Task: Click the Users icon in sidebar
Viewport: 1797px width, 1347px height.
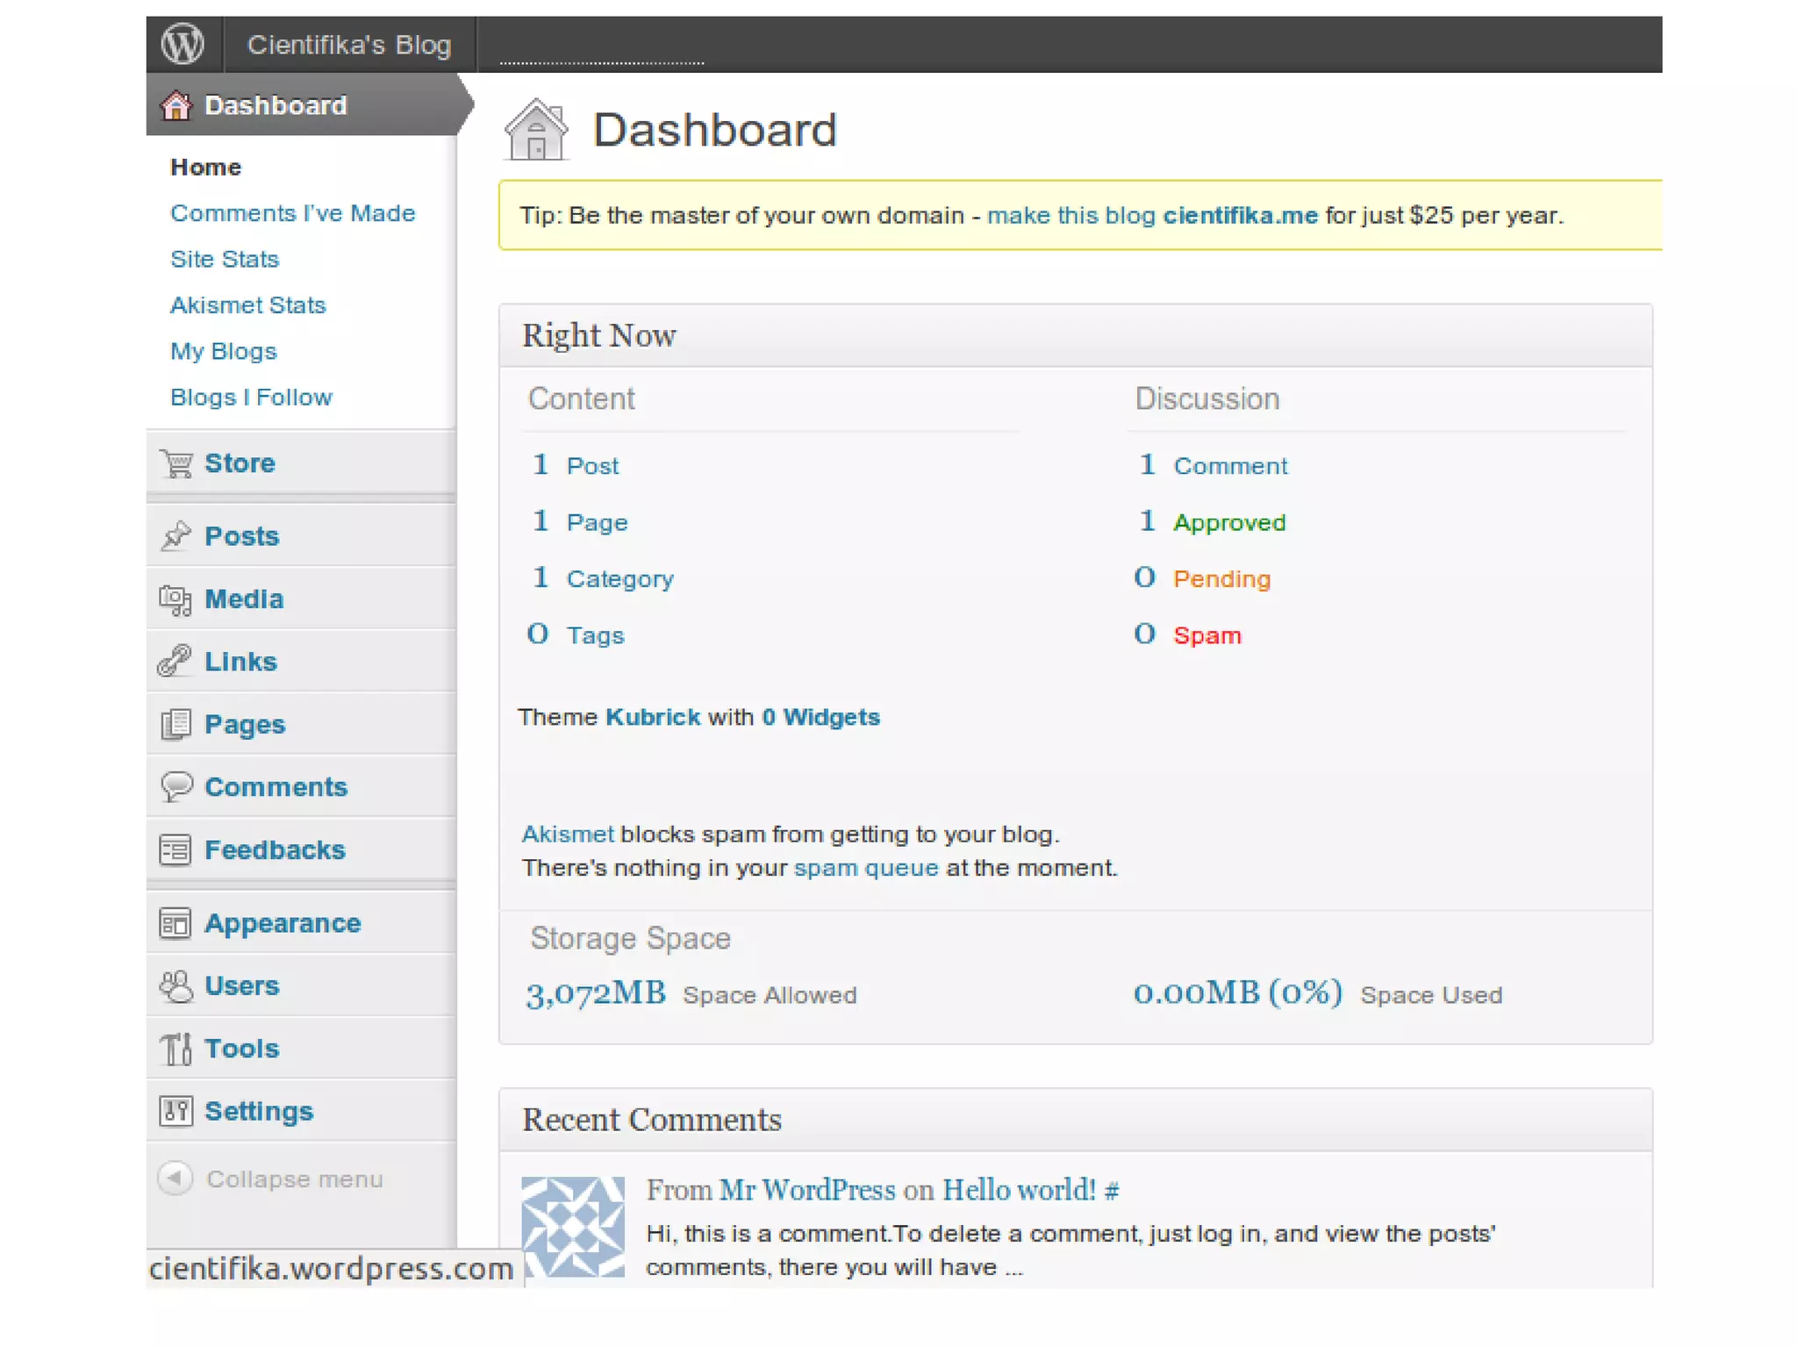Action: pyautogui.click(x=176, y=985)
